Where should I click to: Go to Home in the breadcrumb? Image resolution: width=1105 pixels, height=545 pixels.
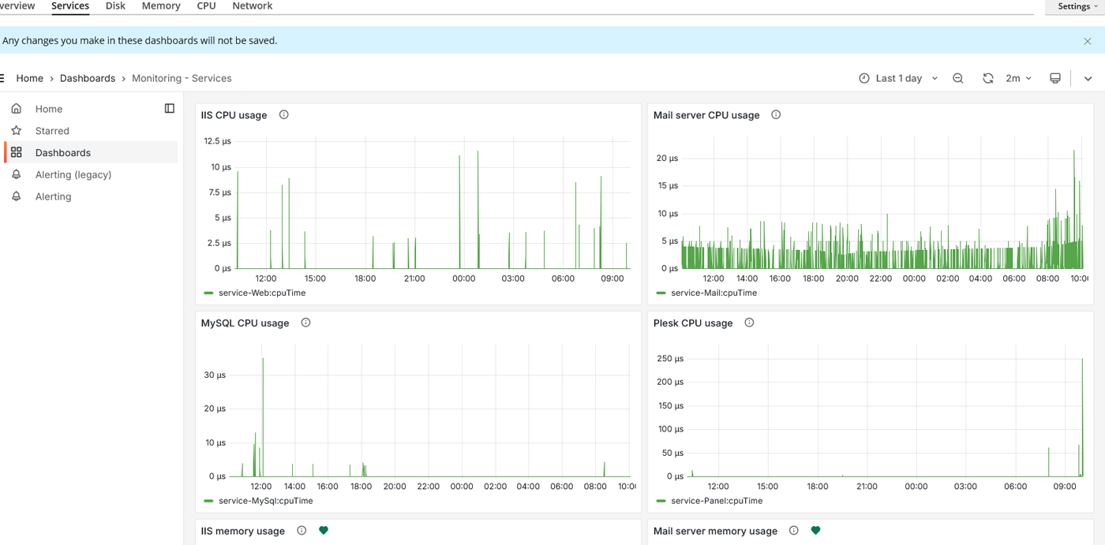pos(30,78)
